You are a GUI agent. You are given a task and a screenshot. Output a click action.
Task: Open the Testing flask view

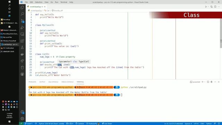point(22,48)
